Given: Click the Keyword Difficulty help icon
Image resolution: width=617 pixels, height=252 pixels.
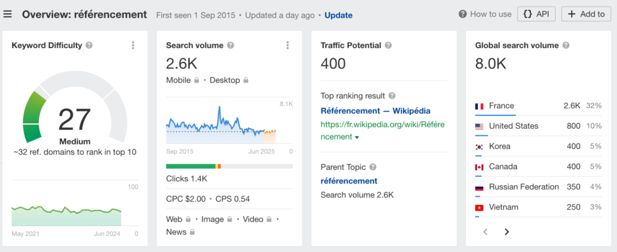Looking at the screenshot, I should [x=89, y=45].
